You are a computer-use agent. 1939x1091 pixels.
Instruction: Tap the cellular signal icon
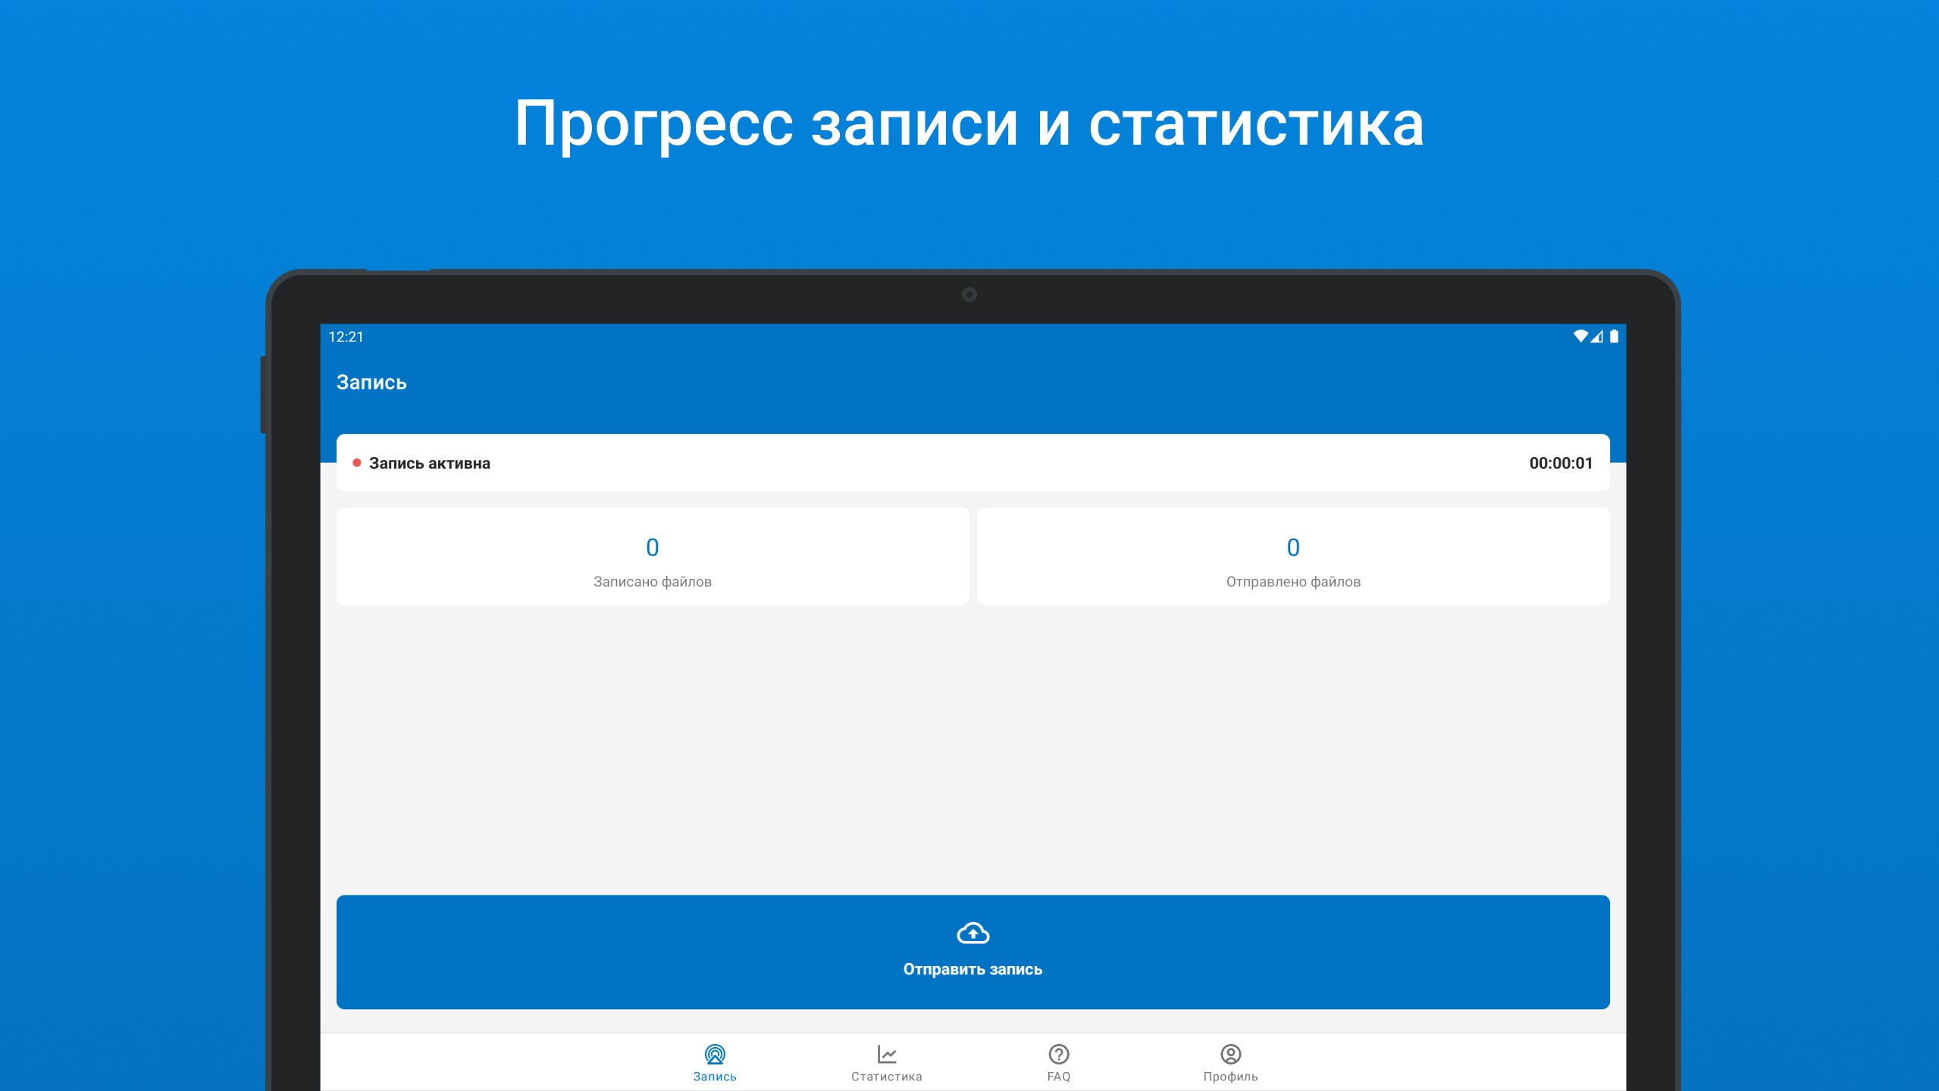[x=1597, y=336]
